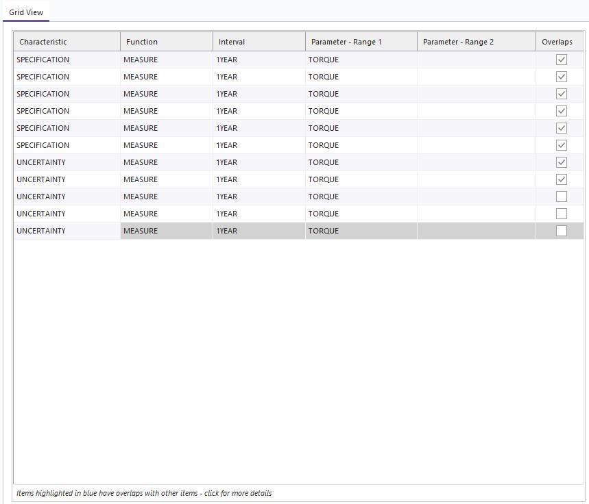Uncheck Overlaps in the first UNCERTAINTY row
589x504 pixels.
(x=562, y=162)
